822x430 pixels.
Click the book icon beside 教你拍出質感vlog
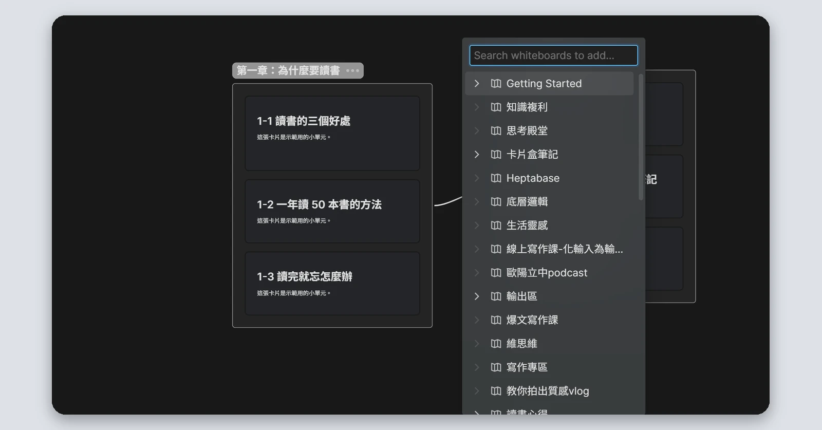click(496, 390)
